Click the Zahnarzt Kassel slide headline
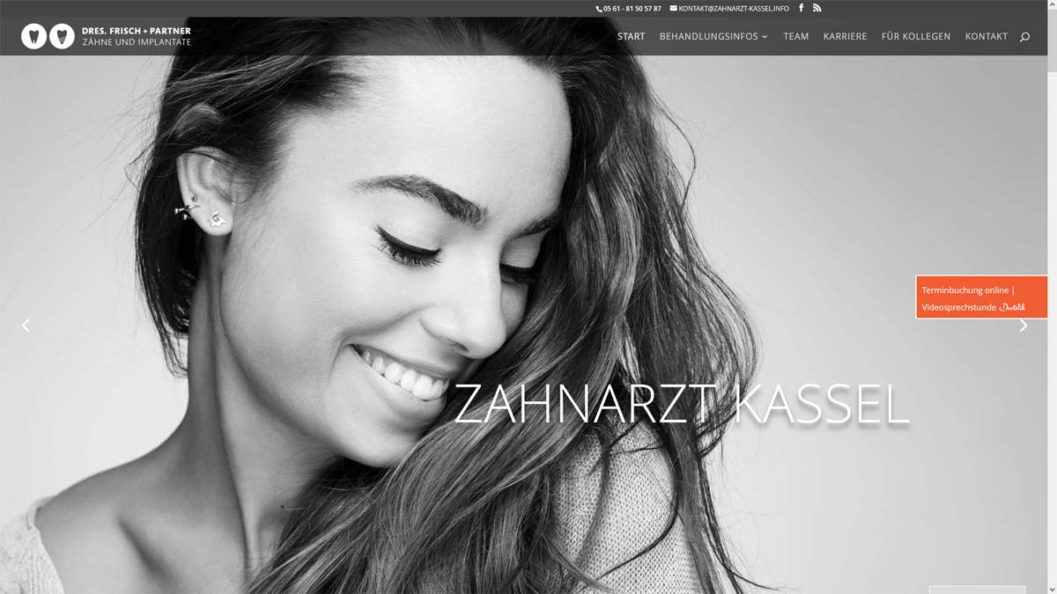The height and width of the screenshot is (594, 1057). [x=680, y=405]
